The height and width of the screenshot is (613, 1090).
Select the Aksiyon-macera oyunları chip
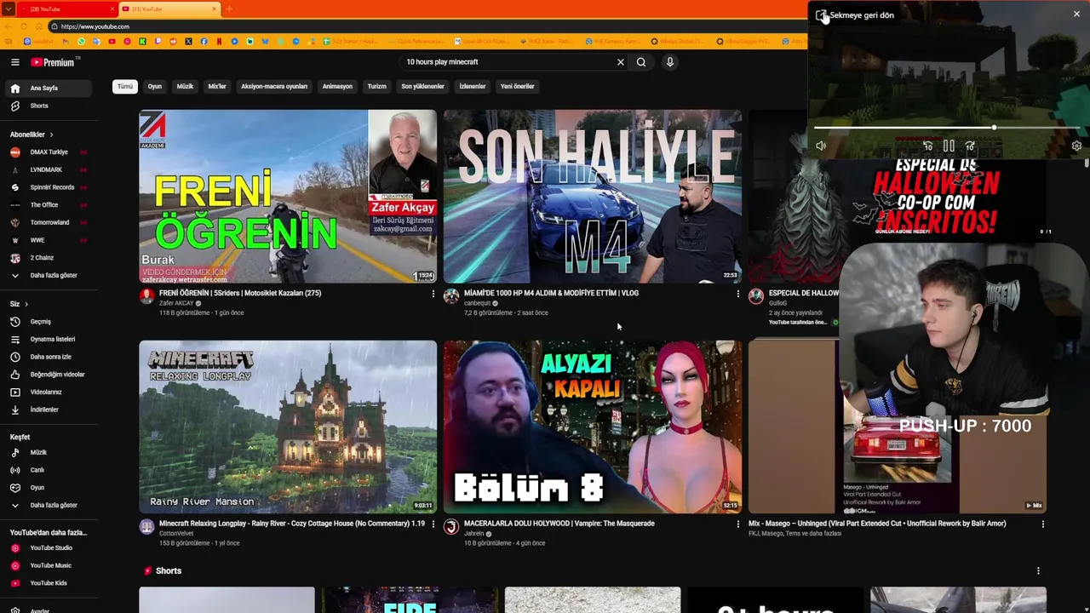coord(274,86)
